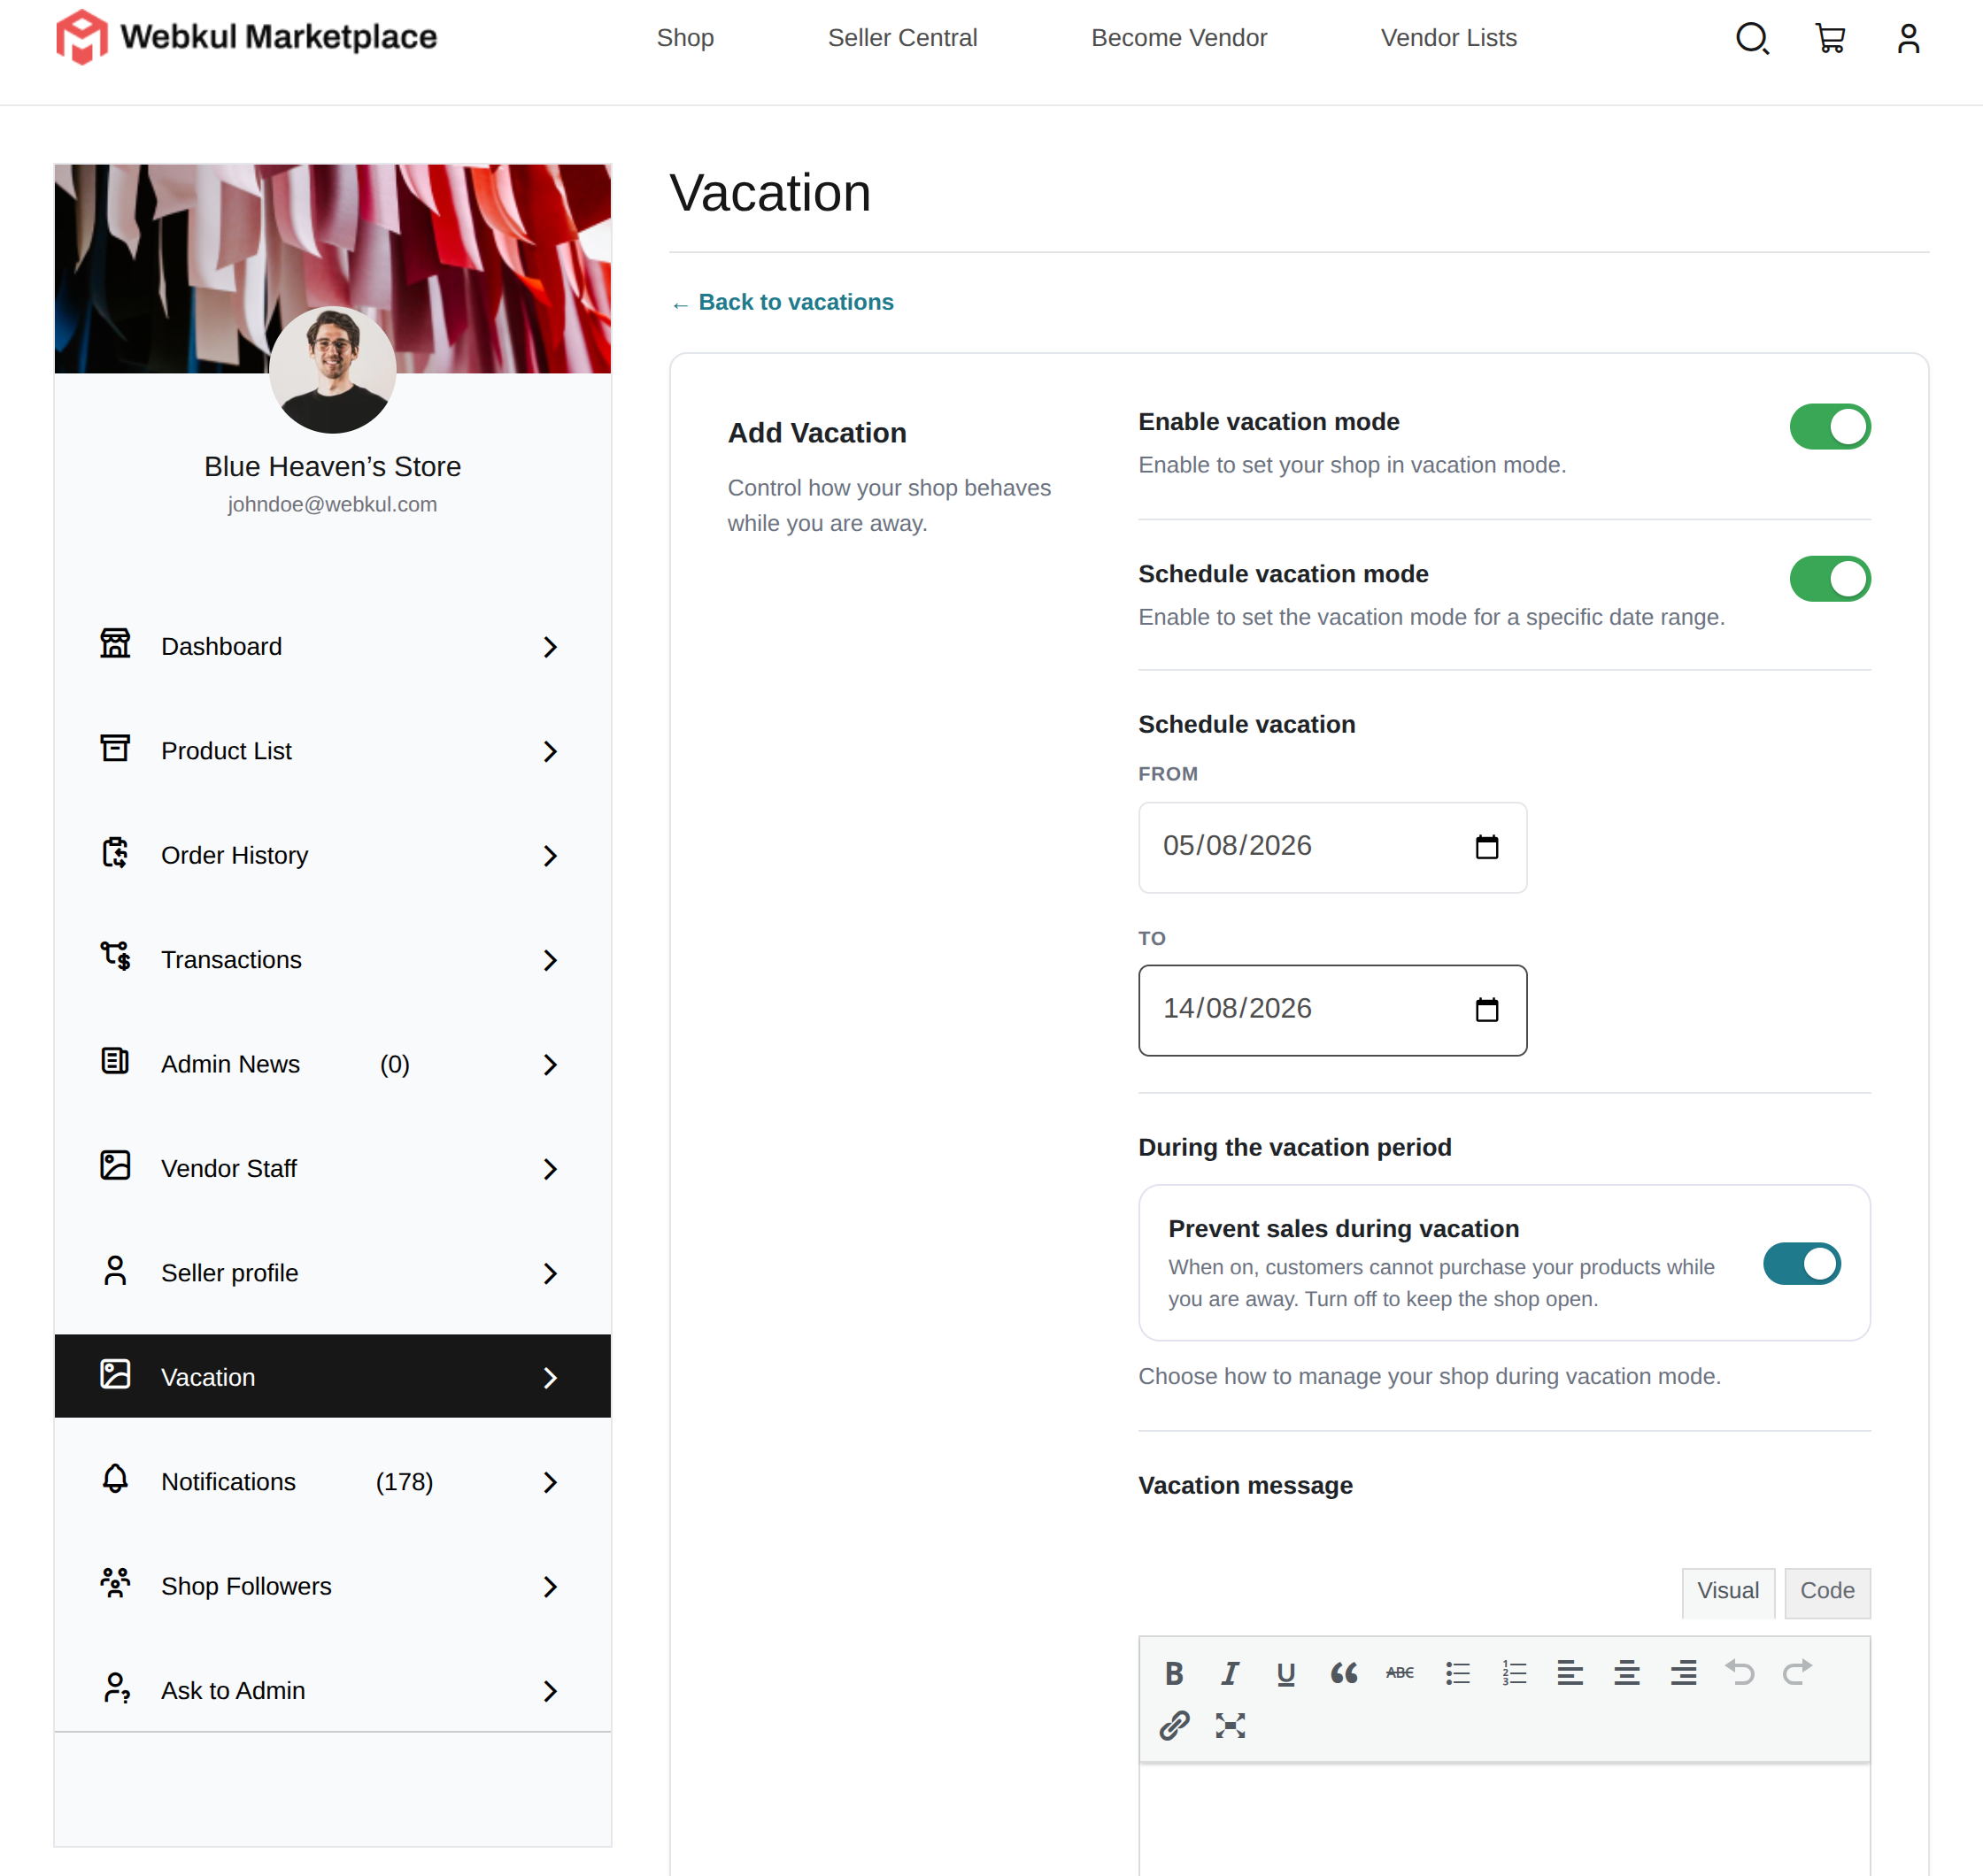
Task: Undo last edit in editor
Action: (1739, 1672)
